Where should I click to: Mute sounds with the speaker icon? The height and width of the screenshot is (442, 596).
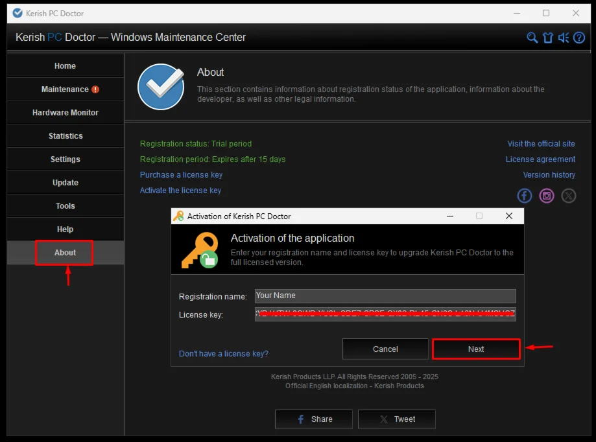[x=564, y=38]
